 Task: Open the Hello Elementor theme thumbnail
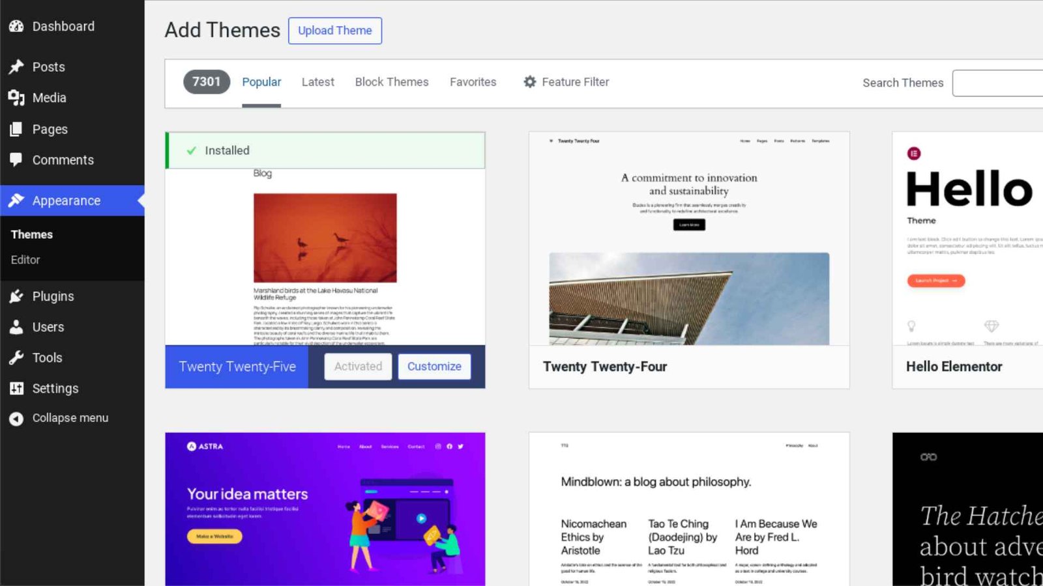(967, 238)
